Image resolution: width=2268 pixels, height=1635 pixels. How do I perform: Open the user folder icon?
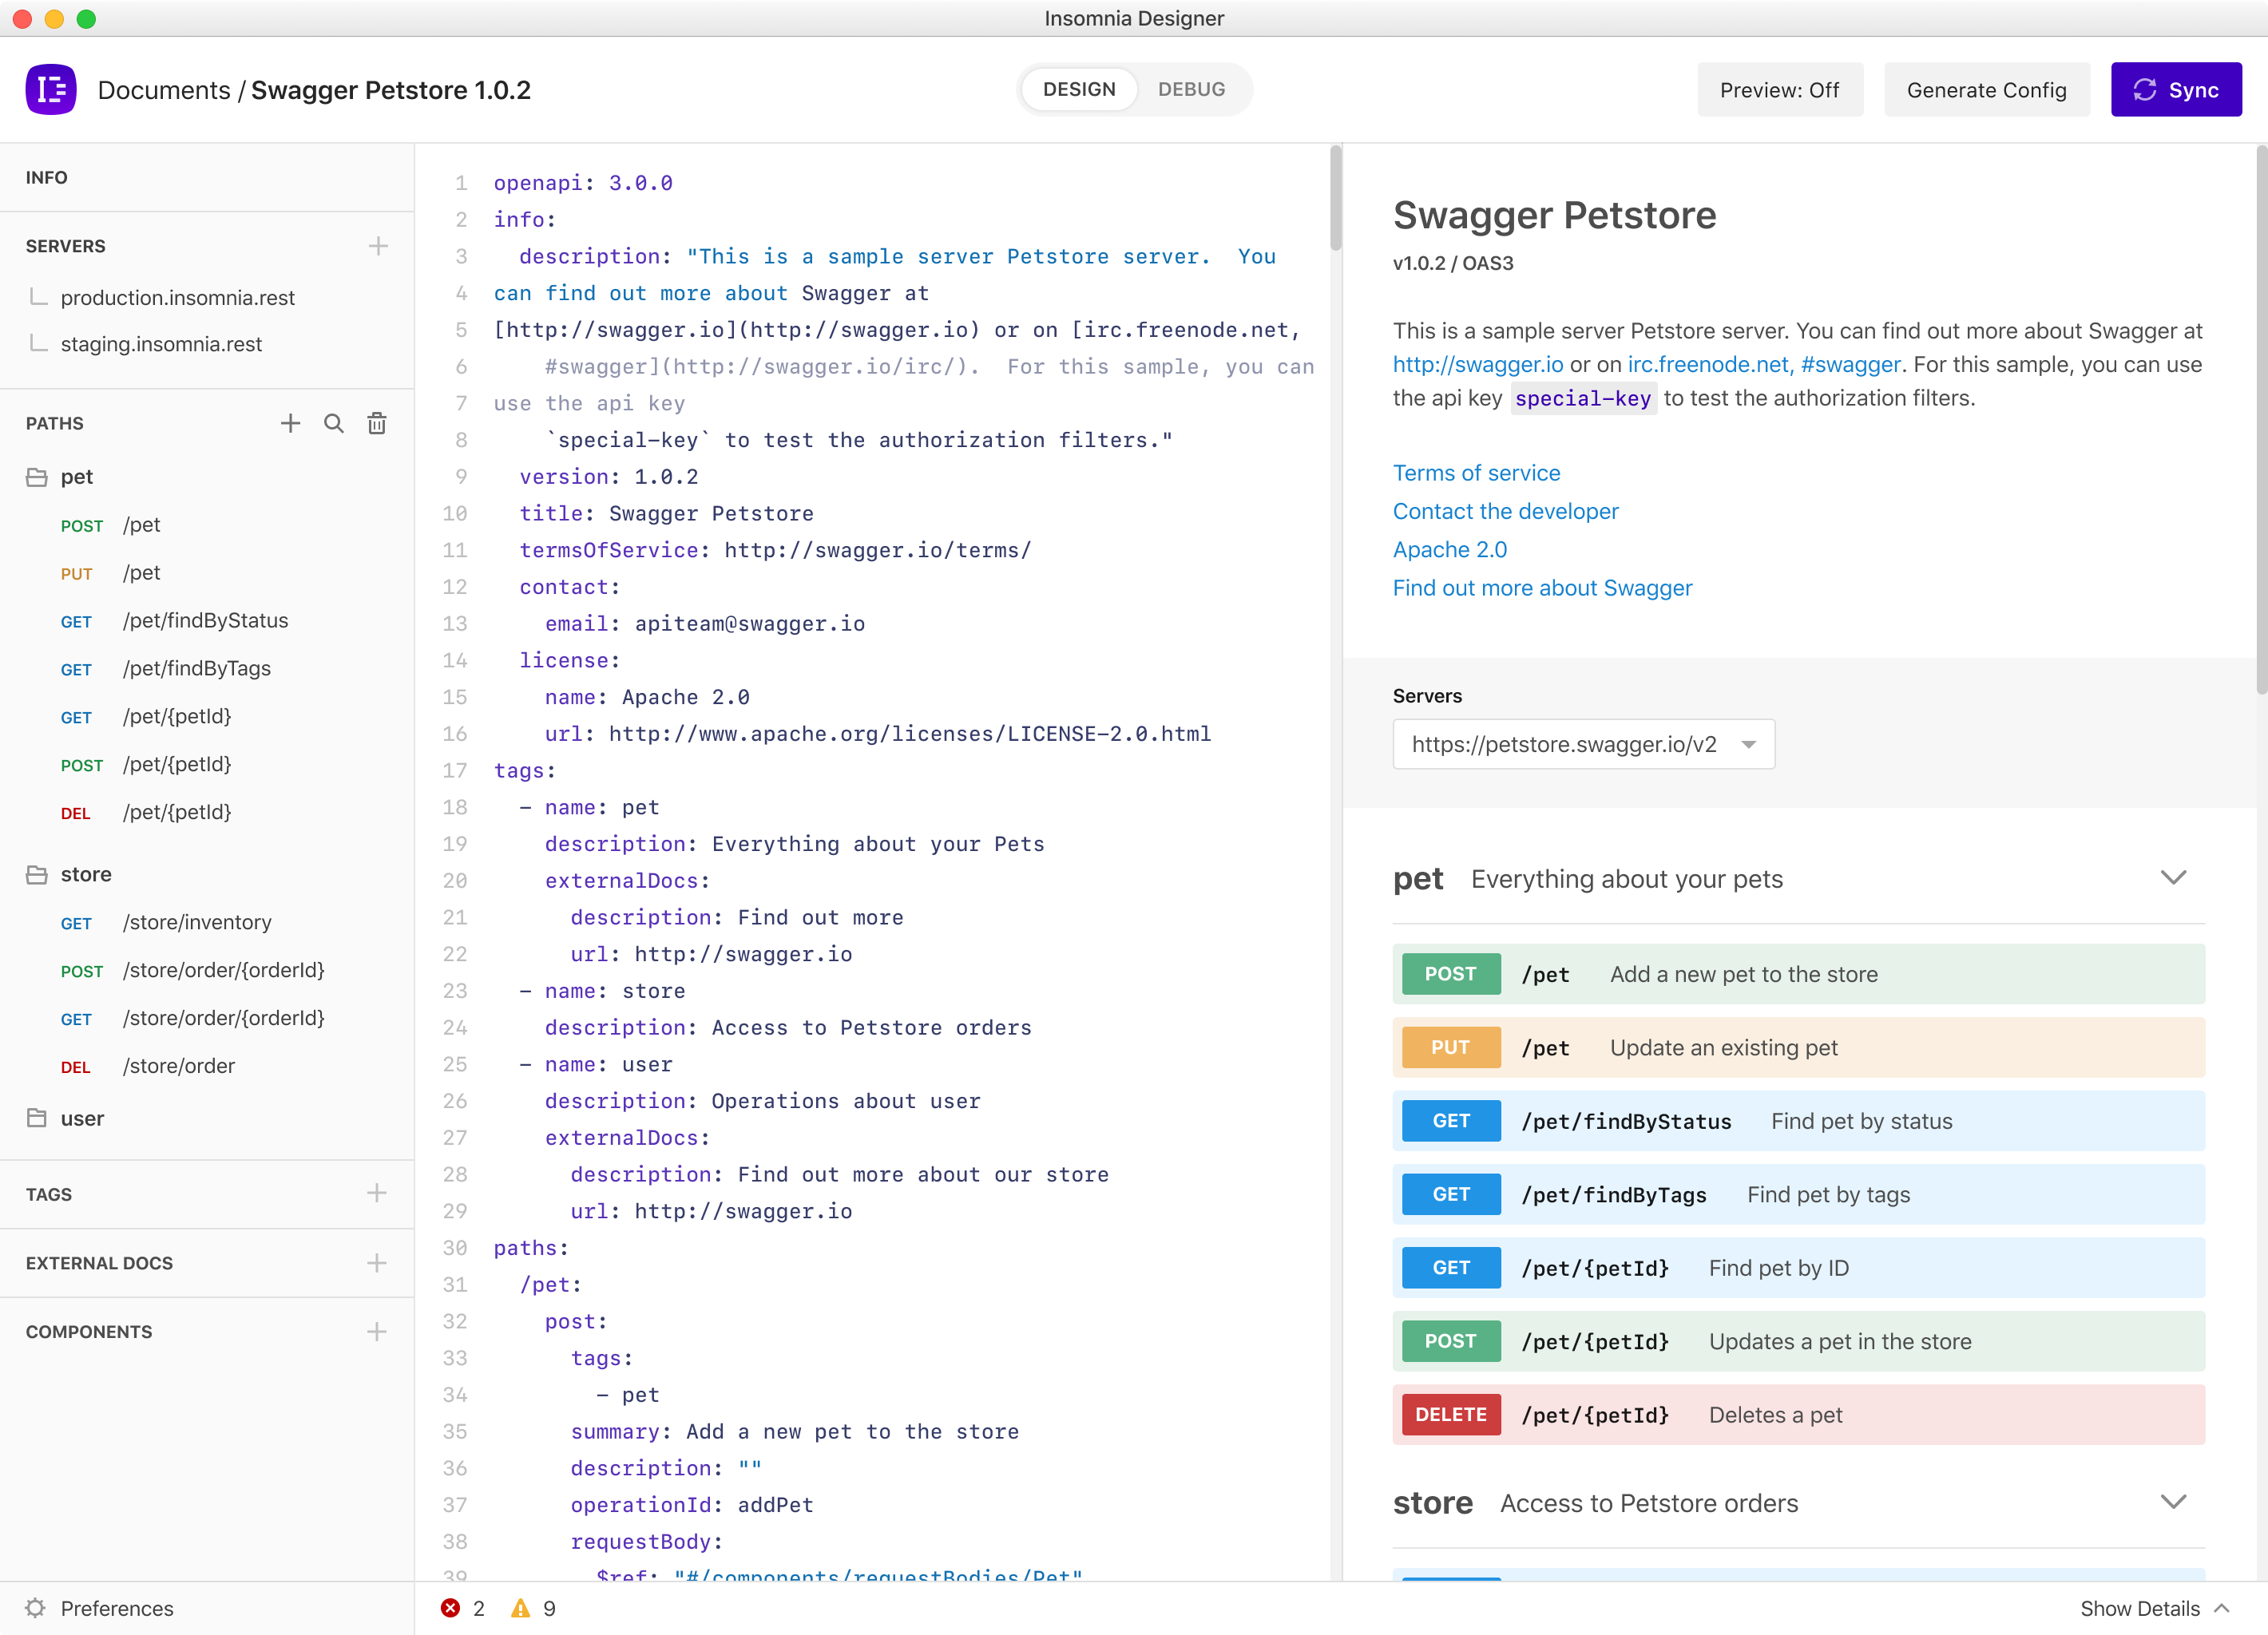click(37, 1118)
